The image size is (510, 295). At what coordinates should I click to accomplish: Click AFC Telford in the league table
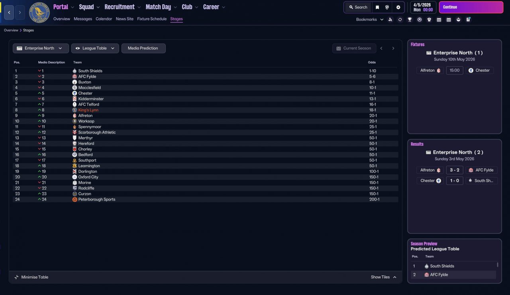point(89,104)
